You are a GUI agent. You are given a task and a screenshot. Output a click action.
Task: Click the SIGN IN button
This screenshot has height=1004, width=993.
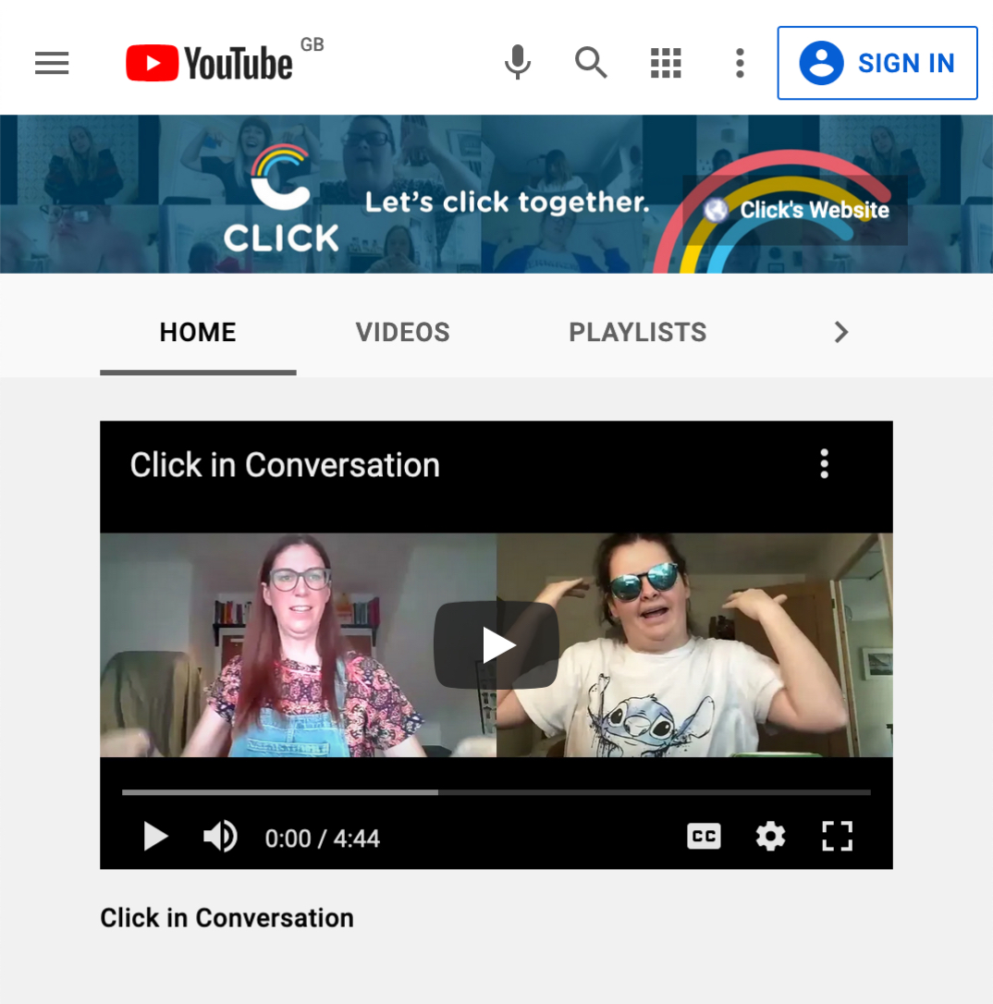click(877, 63)
